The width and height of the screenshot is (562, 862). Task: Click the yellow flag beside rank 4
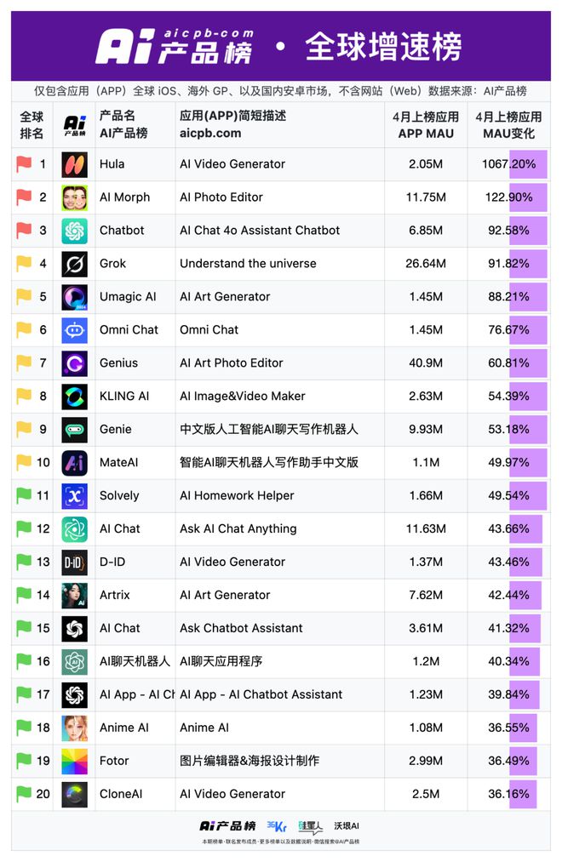click(x=24, y=263)
